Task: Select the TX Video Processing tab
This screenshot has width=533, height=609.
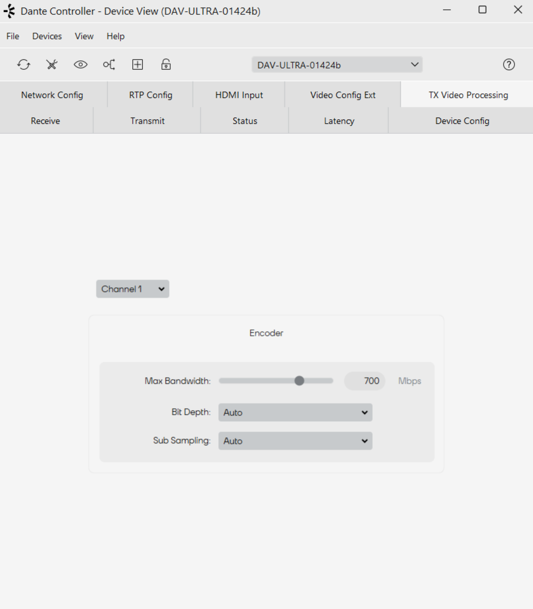Action: (x=467, y=95)
